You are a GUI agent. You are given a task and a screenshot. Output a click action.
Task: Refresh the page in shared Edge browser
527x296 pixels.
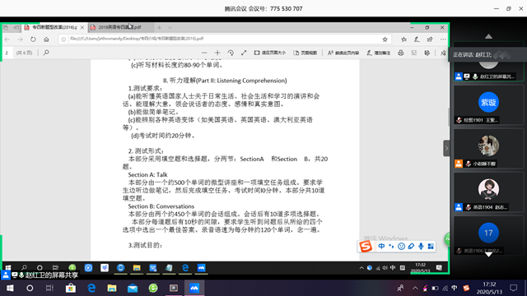[33, 39]
